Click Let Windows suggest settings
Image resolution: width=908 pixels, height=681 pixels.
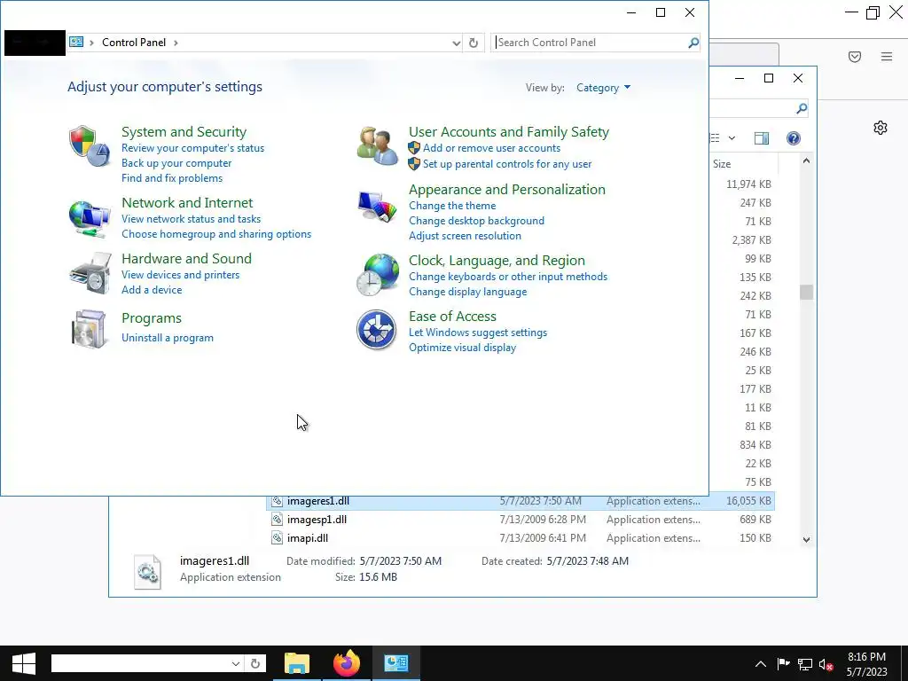pos(478,333)
